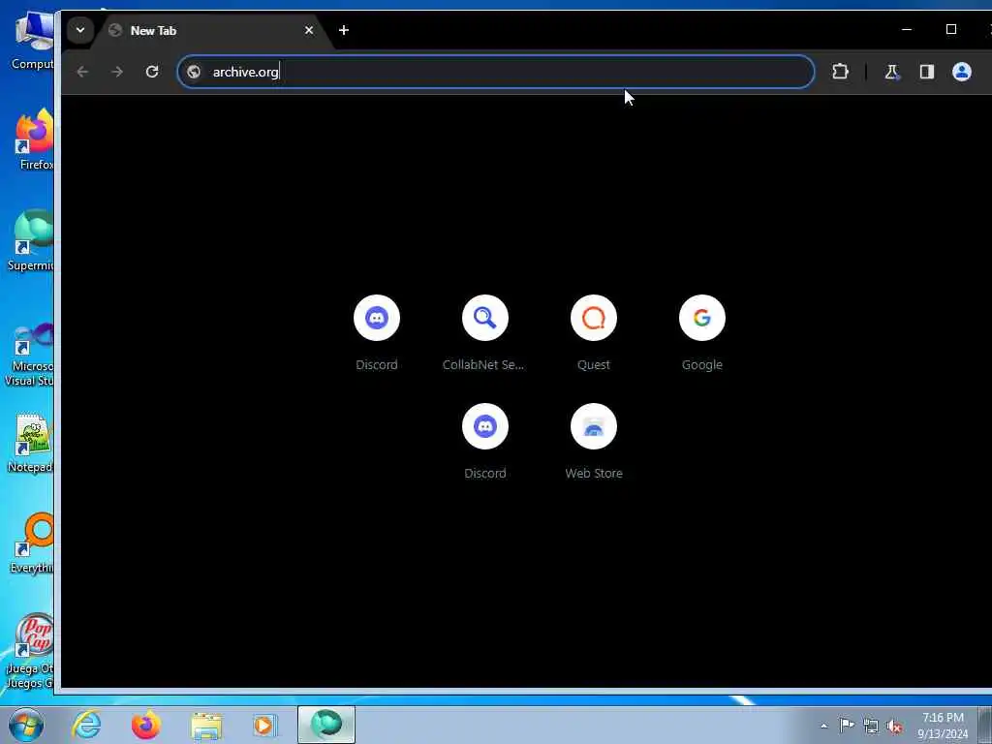Open the Action Center flag icon

(x=847, y=725)
